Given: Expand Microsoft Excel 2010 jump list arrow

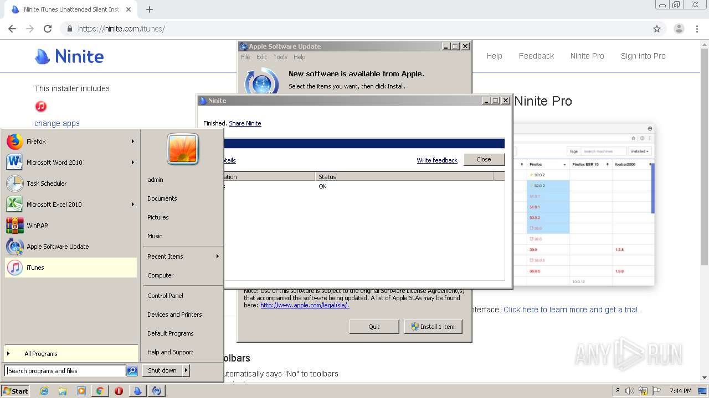Looking at the screenshot, I should 133,205.
